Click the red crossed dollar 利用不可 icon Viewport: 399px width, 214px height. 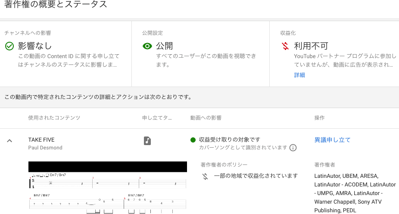(285, 46)
